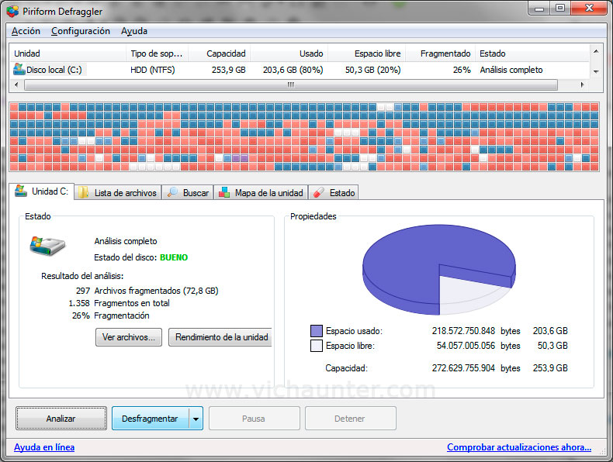Open the Ayuda menu
The image size is (613, 462).
click(134, 31)
